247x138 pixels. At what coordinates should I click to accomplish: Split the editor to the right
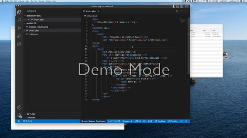(182, 11)
